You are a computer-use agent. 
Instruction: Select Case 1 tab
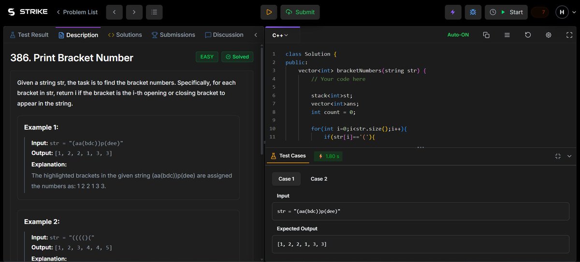tap(286, 179)
